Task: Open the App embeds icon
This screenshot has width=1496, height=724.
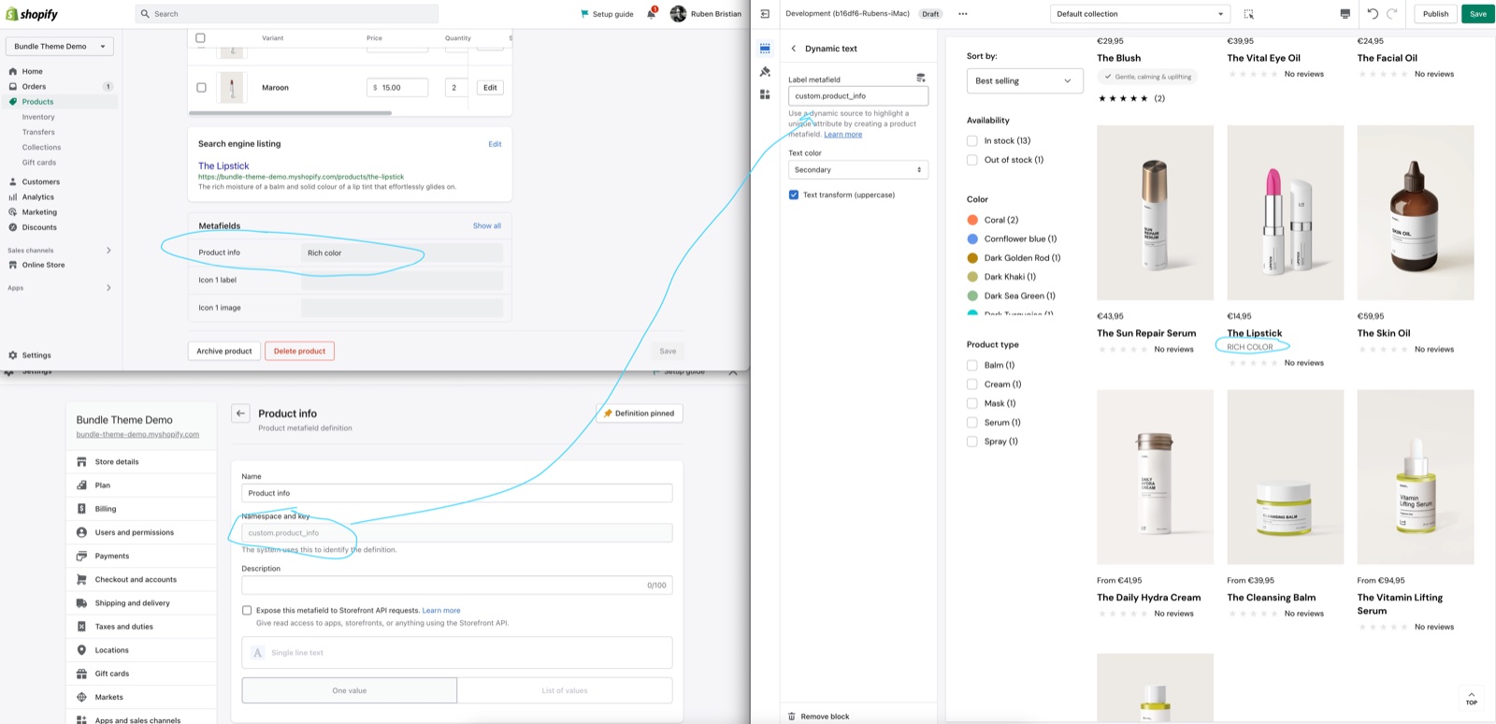Action: [765, 94]
